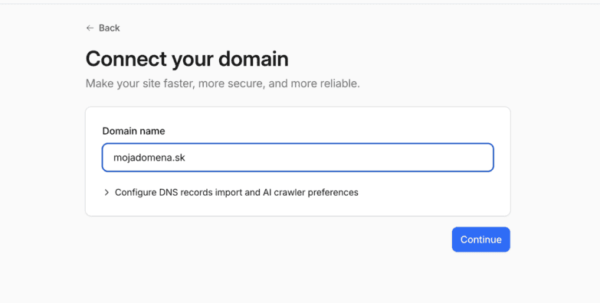Focus the Domain name input field
The width and height of the screenshot is (600, 303).
[x=298, y=158]
